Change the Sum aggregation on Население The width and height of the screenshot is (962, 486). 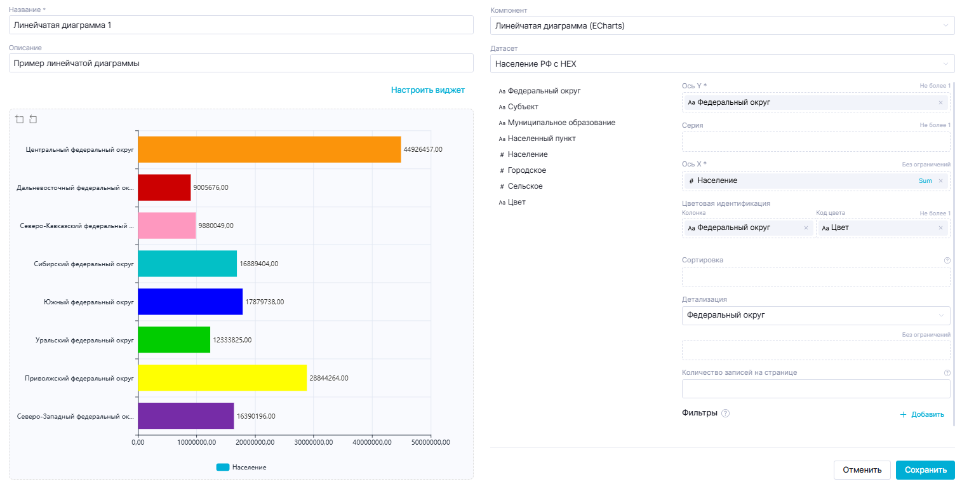(x=925, y=181)
